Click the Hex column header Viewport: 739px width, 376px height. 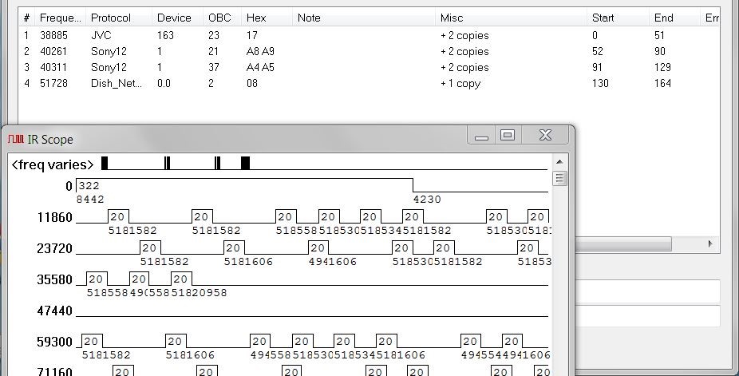(256, 18)
